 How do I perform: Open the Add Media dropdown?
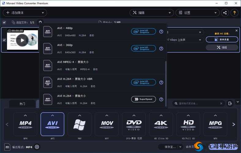pyautogui.click(x=25, y=13)
